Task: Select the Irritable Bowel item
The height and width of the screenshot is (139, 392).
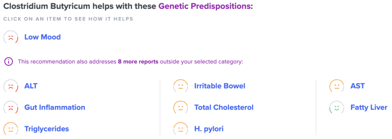Action: (x=220, y=86)
